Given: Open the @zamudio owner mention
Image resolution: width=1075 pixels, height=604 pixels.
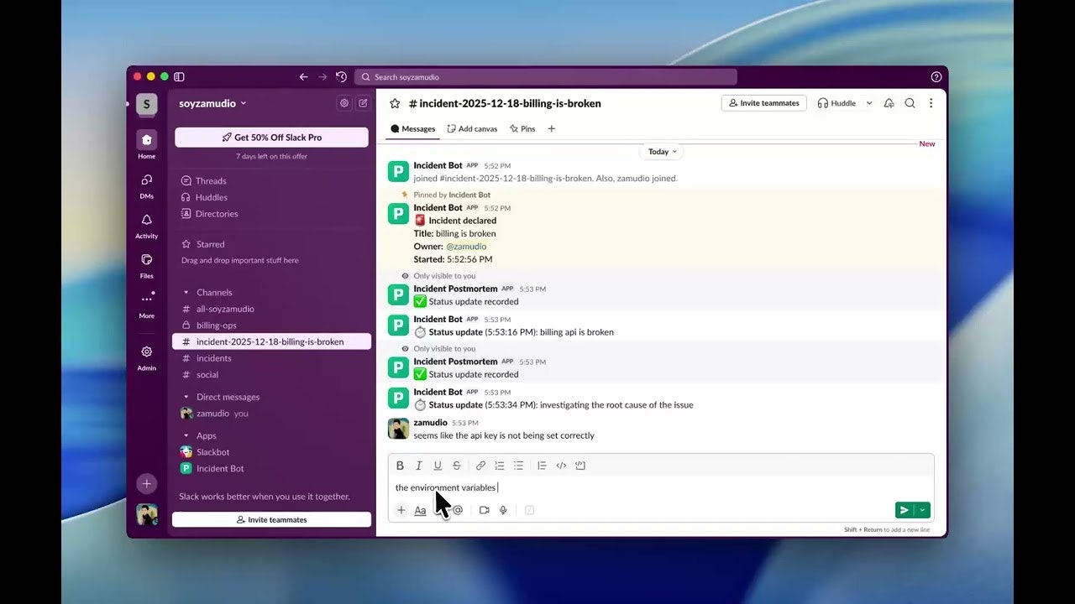Looking at the screenshot, I should pos(466,247).
